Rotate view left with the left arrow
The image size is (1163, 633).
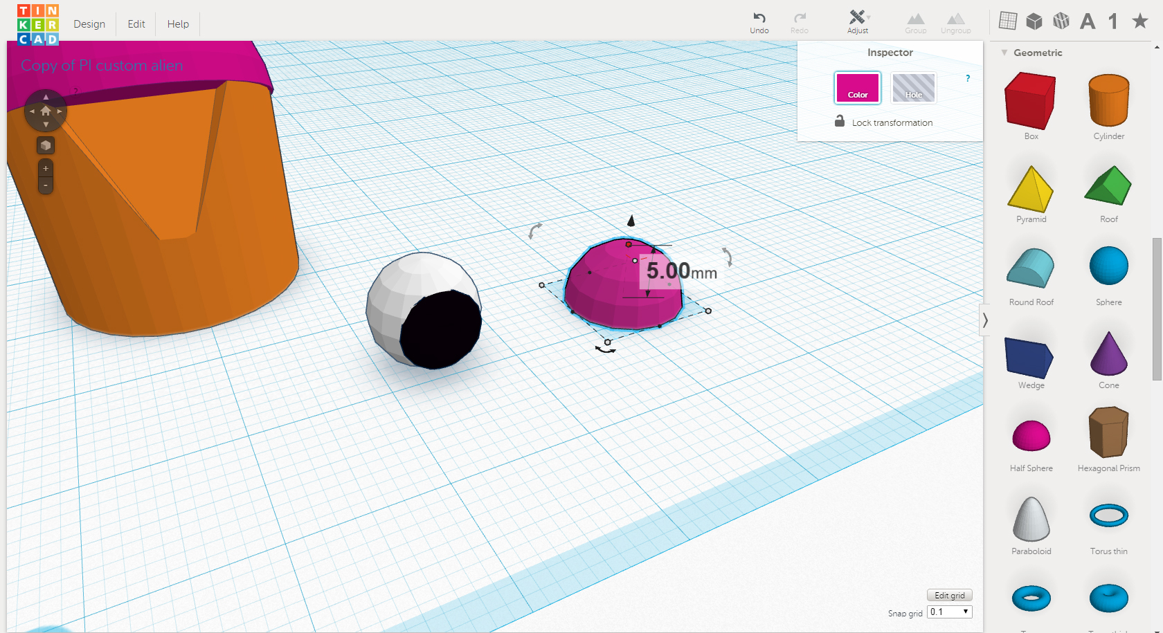tap(32, 111)
